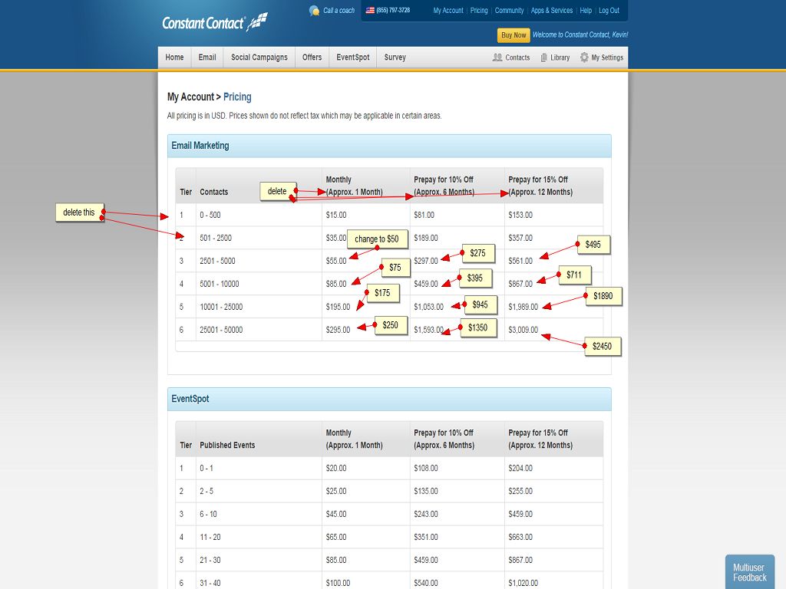The height and width of the screenshot is (589, 786).
Task: Open the Community link
Action: [509, 11]
